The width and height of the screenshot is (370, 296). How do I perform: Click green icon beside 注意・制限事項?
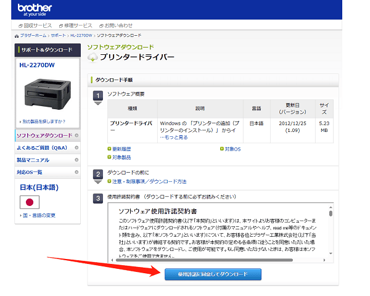point(109,181)
